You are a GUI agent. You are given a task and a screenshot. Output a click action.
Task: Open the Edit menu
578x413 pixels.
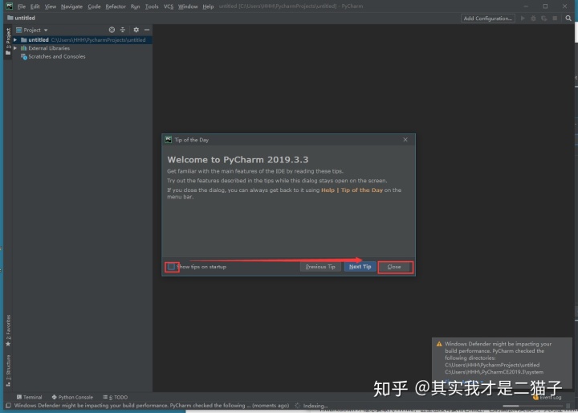click(x=35, y=6)
